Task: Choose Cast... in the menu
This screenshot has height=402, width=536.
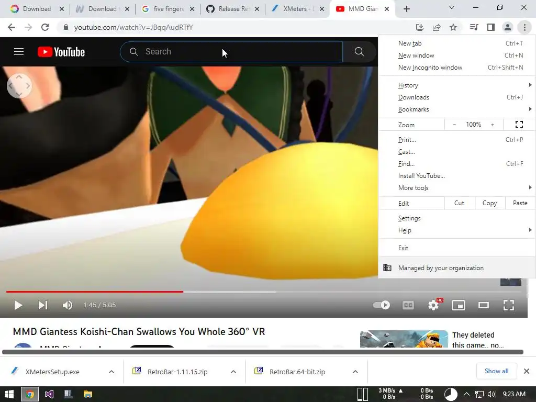Action: click(x=457, y=151)
